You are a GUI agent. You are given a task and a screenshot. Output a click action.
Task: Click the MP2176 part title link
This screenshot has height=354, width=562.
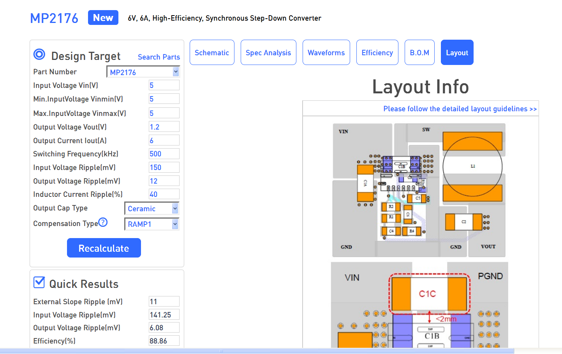pyautogui.click(x=54, y=18)
